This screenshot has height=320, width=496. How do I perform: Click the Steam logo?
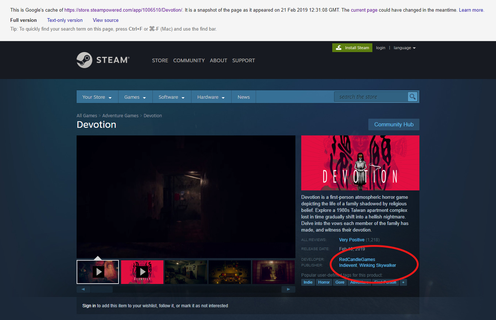pyautogui.click(x=103, y=60)
